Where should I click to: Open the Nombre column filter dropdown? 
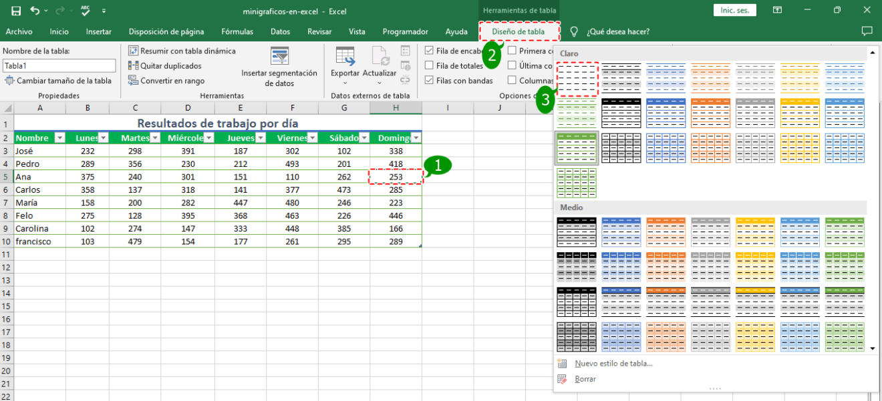tap(59, 137)
